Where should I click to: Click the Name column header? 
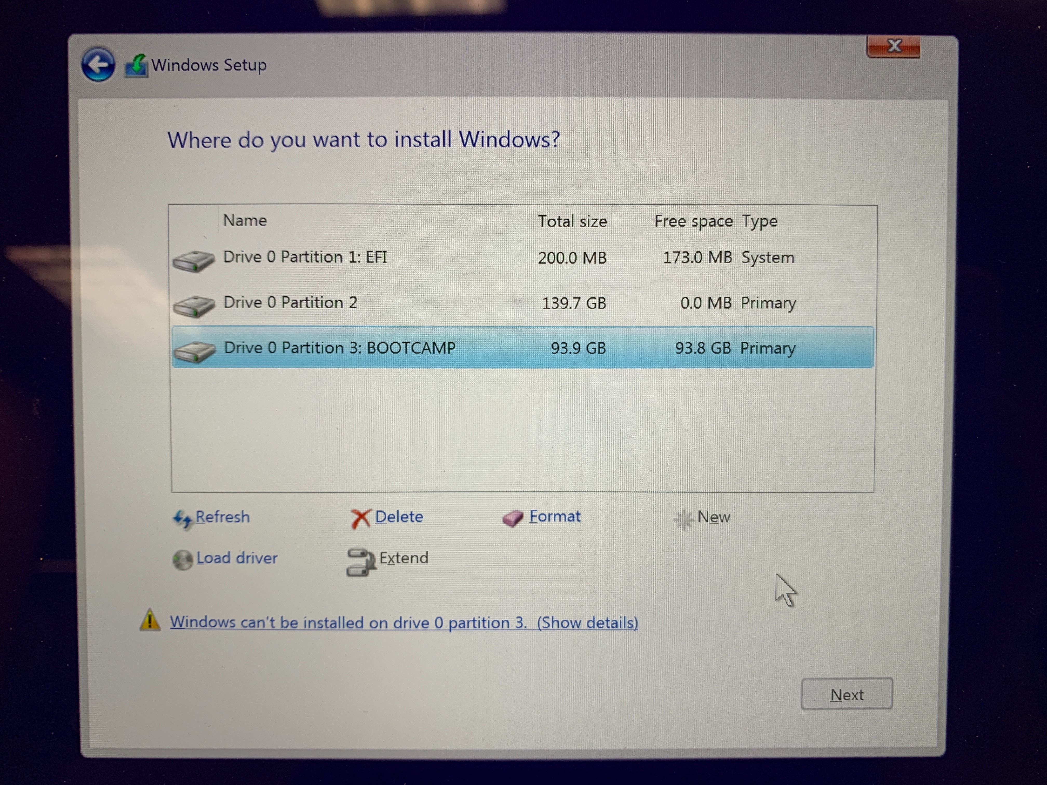click(x=245, y=220)
